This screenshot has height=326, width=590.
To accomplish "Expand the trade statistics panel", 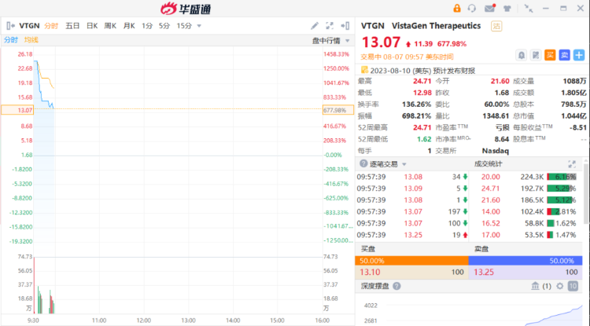I will [572, 163].
